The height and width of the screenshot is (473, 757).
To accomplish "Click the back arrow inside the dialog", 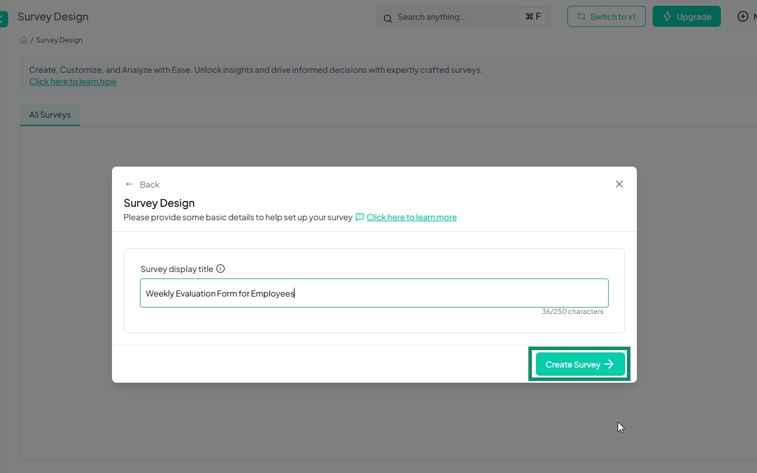I will [x=129, y=184].
